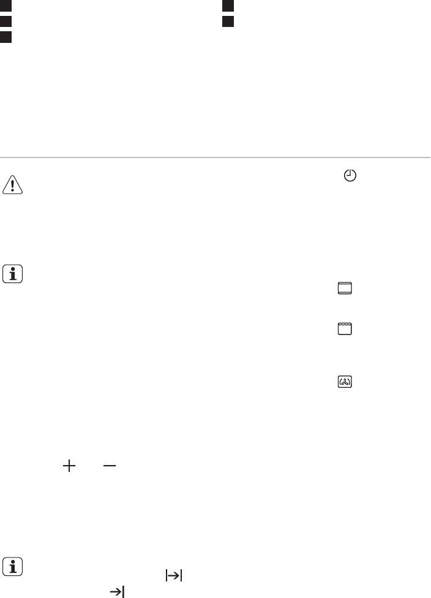Select the End symbol arrow to bar
This screenshot has height=598, width=431.
[117, 591]
